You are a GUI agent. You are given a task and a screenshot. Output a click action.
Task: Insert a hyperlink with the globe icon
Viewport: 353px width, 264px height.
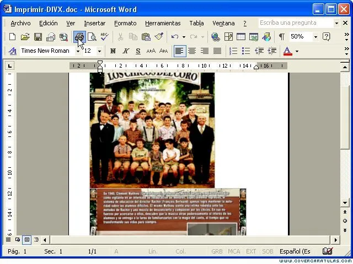pyautogui.click(x=216, y=37)
